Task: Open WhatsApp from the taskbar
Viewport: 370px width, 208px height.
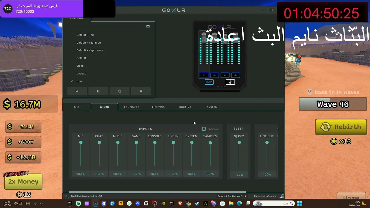Action: [x=129, y=203]
